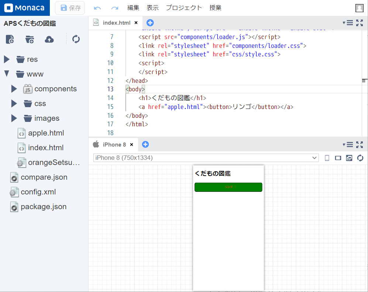Click the 保存 save button

70,7
